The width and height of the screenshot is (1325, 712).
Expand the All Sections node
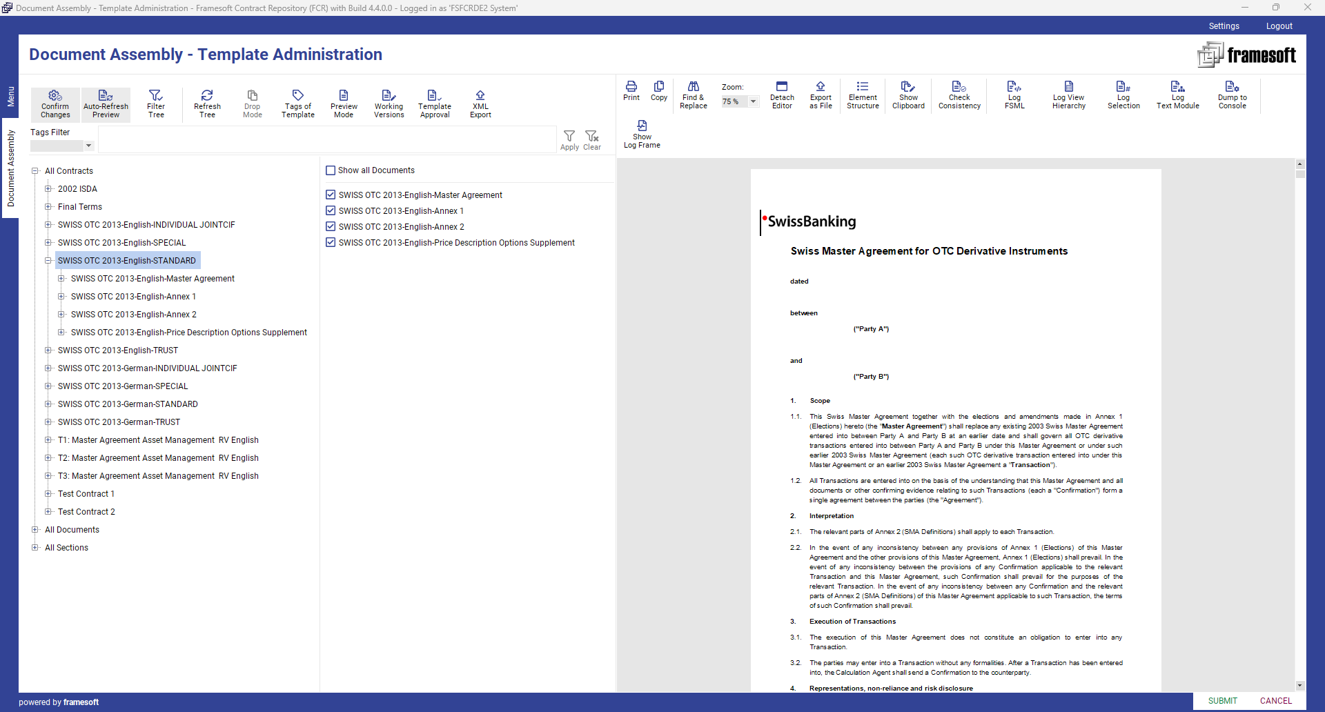pos(35,548)
